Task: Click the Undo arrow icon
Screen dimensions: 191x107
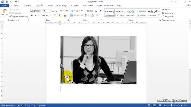Action: pyautogui.click(x=16, y=1)
